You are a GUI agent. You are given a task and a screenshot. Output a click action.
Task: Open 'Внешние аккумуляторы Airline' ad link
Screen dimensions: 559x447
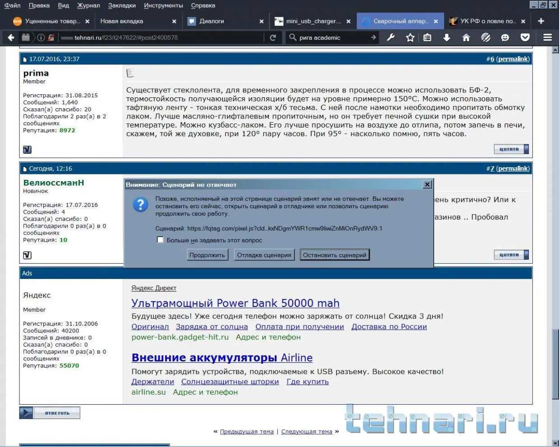click(x=222, y=358)
